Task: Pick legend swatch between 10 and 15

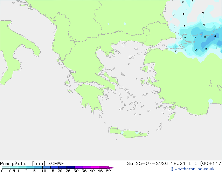Action: coord(46,167)
